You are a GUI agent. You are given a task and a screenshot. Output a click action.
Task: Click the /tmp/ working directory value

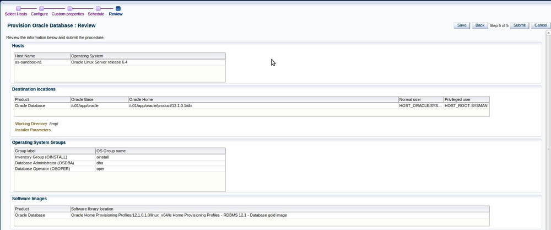54,124
